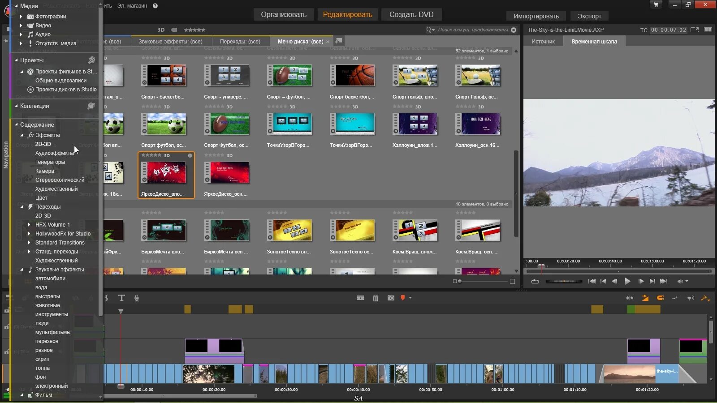
Task: Click the previous marker playback button
Action: point(603,281)
